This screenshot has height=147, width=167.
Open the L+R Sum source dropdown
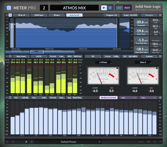[103, 62]
